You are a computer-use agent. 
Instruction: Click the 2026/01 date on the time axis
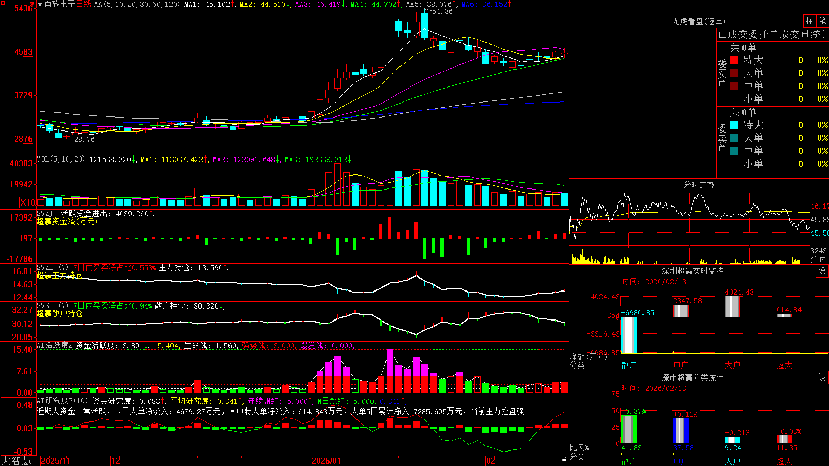[x=326, y=461]
